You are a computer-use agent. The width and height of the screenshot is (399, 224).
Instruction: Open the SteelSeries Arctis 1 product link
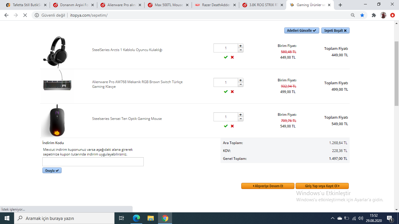click(127, 50)
